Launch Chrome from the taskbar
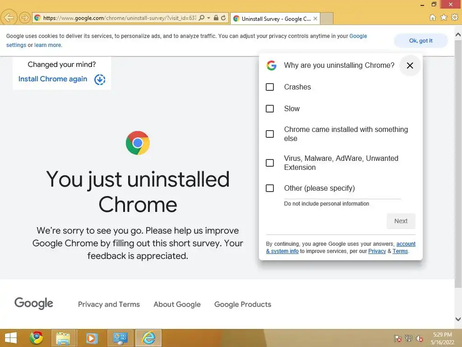462x347 pixels. tap(36, 338)
